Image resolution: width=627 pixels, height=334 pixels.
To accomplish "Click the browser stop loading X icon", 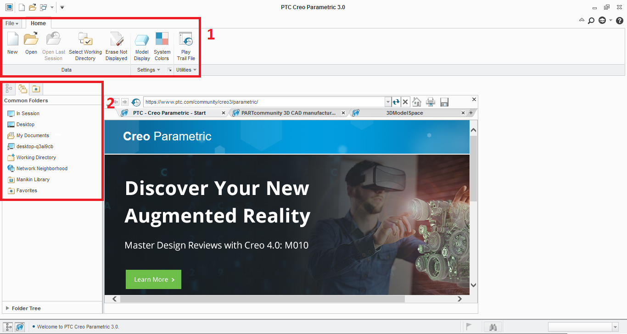I will [x=405, y=102].
